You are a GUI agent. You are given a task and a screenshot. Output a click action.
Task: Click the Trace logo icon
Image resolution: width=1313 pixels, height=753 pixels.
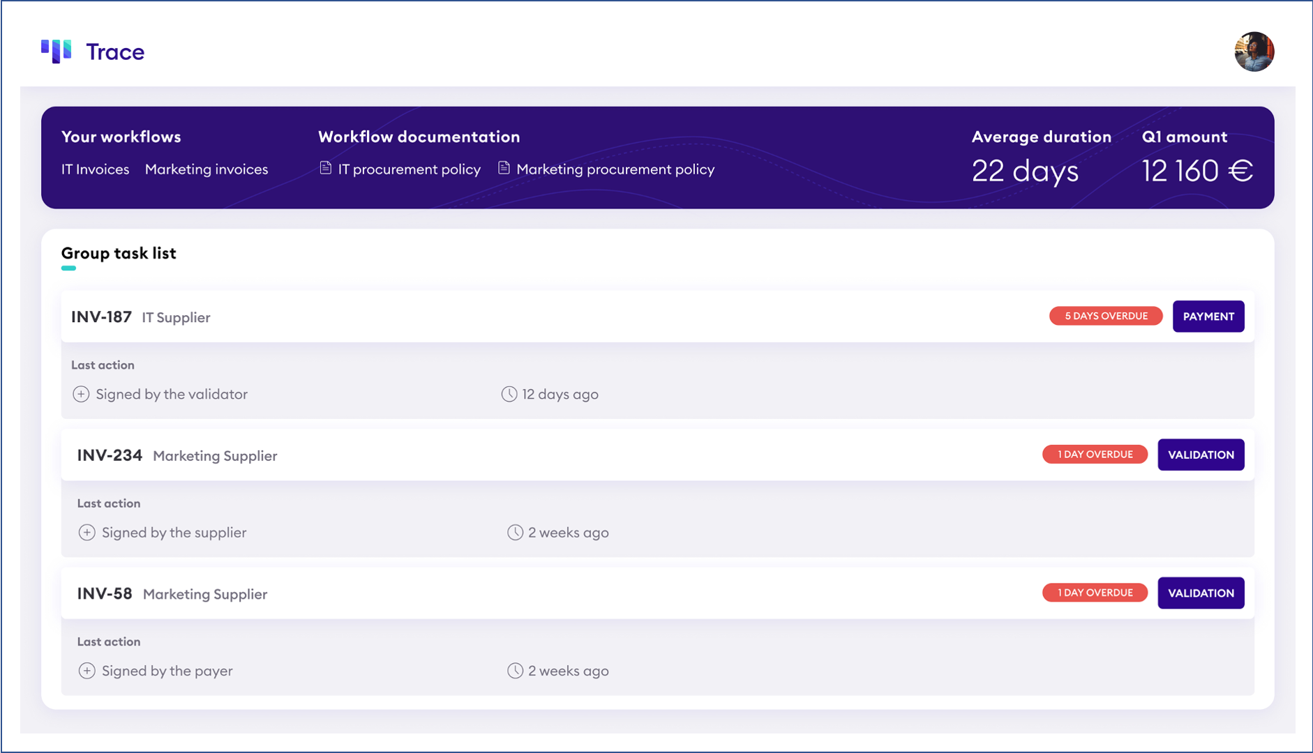pos(57,51)
